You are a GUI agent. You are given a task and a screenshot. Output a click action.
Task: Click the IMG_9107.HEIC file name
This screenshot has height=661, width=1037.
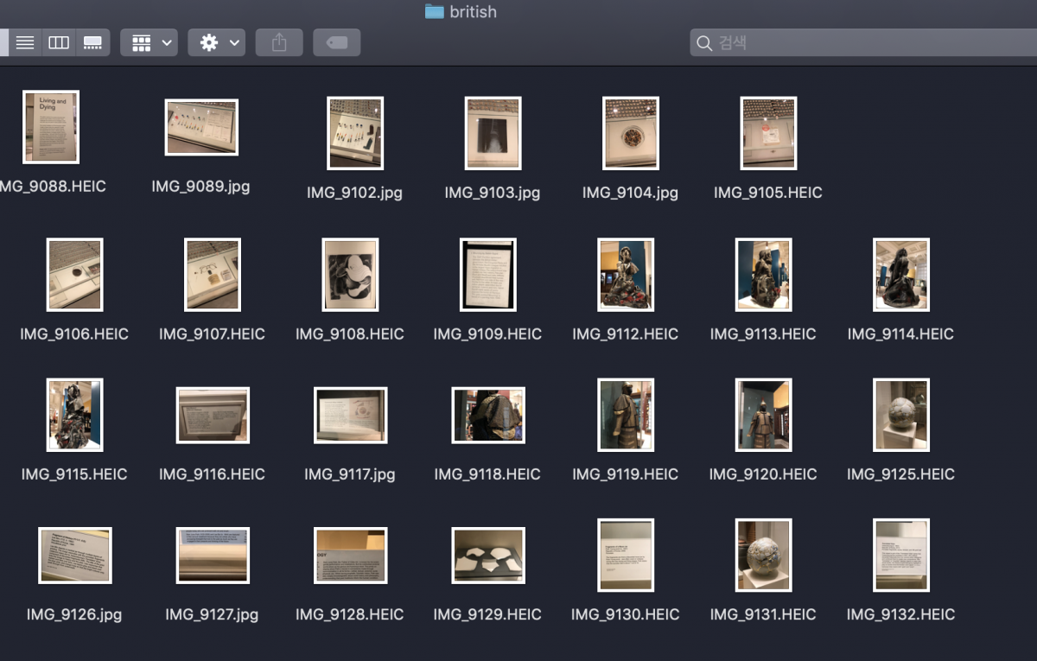click(x=212, y=334)
